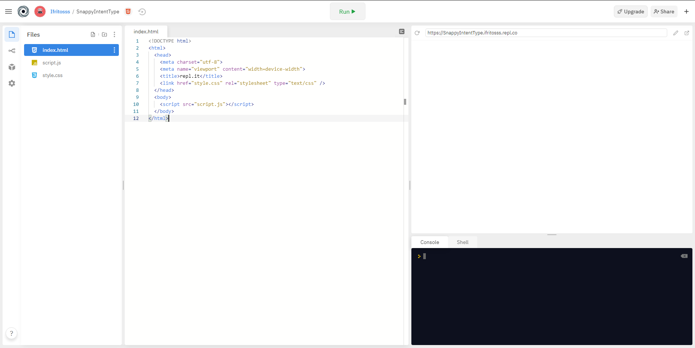Switch to the Console tab
Viewport: 695px width, 348px height.
point(430,242)
